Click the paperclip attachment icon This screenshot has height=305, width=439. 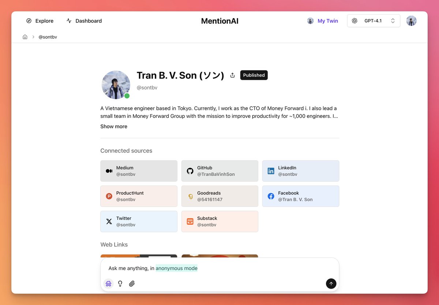(x=132, y=283)
